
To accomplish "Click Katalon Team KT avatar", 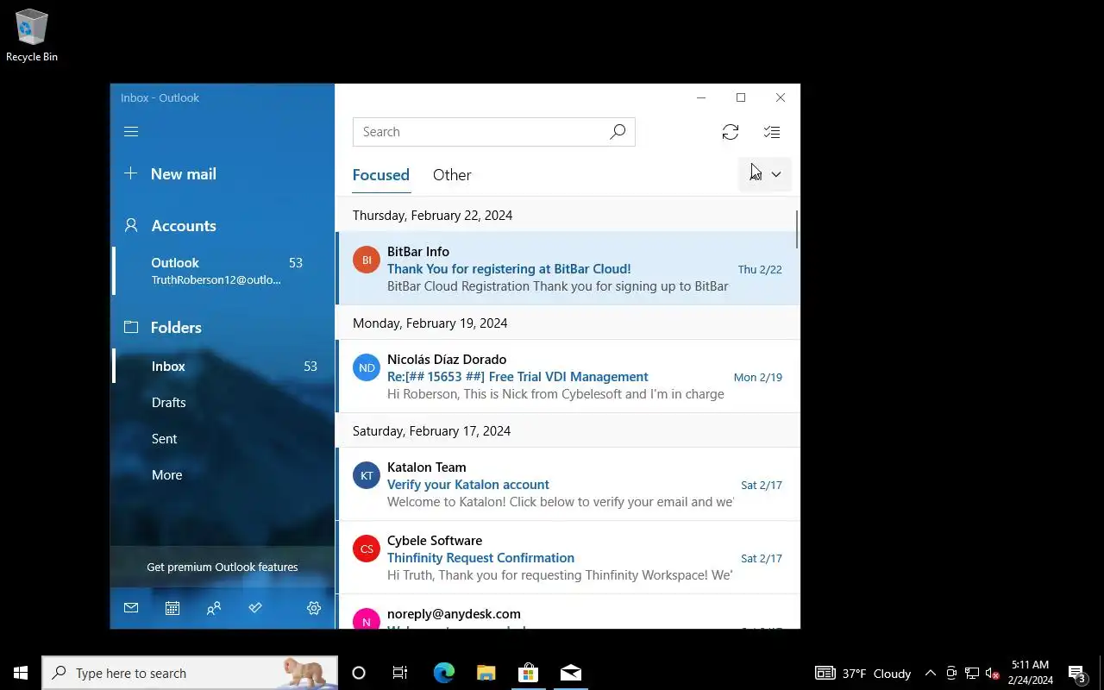I will click(367, 475).
